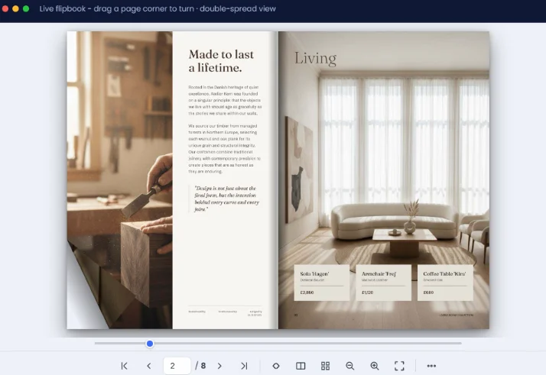Zoom out with magnifier minus icon
Viewport: 546px width, 375px height.
coord(350,366)
